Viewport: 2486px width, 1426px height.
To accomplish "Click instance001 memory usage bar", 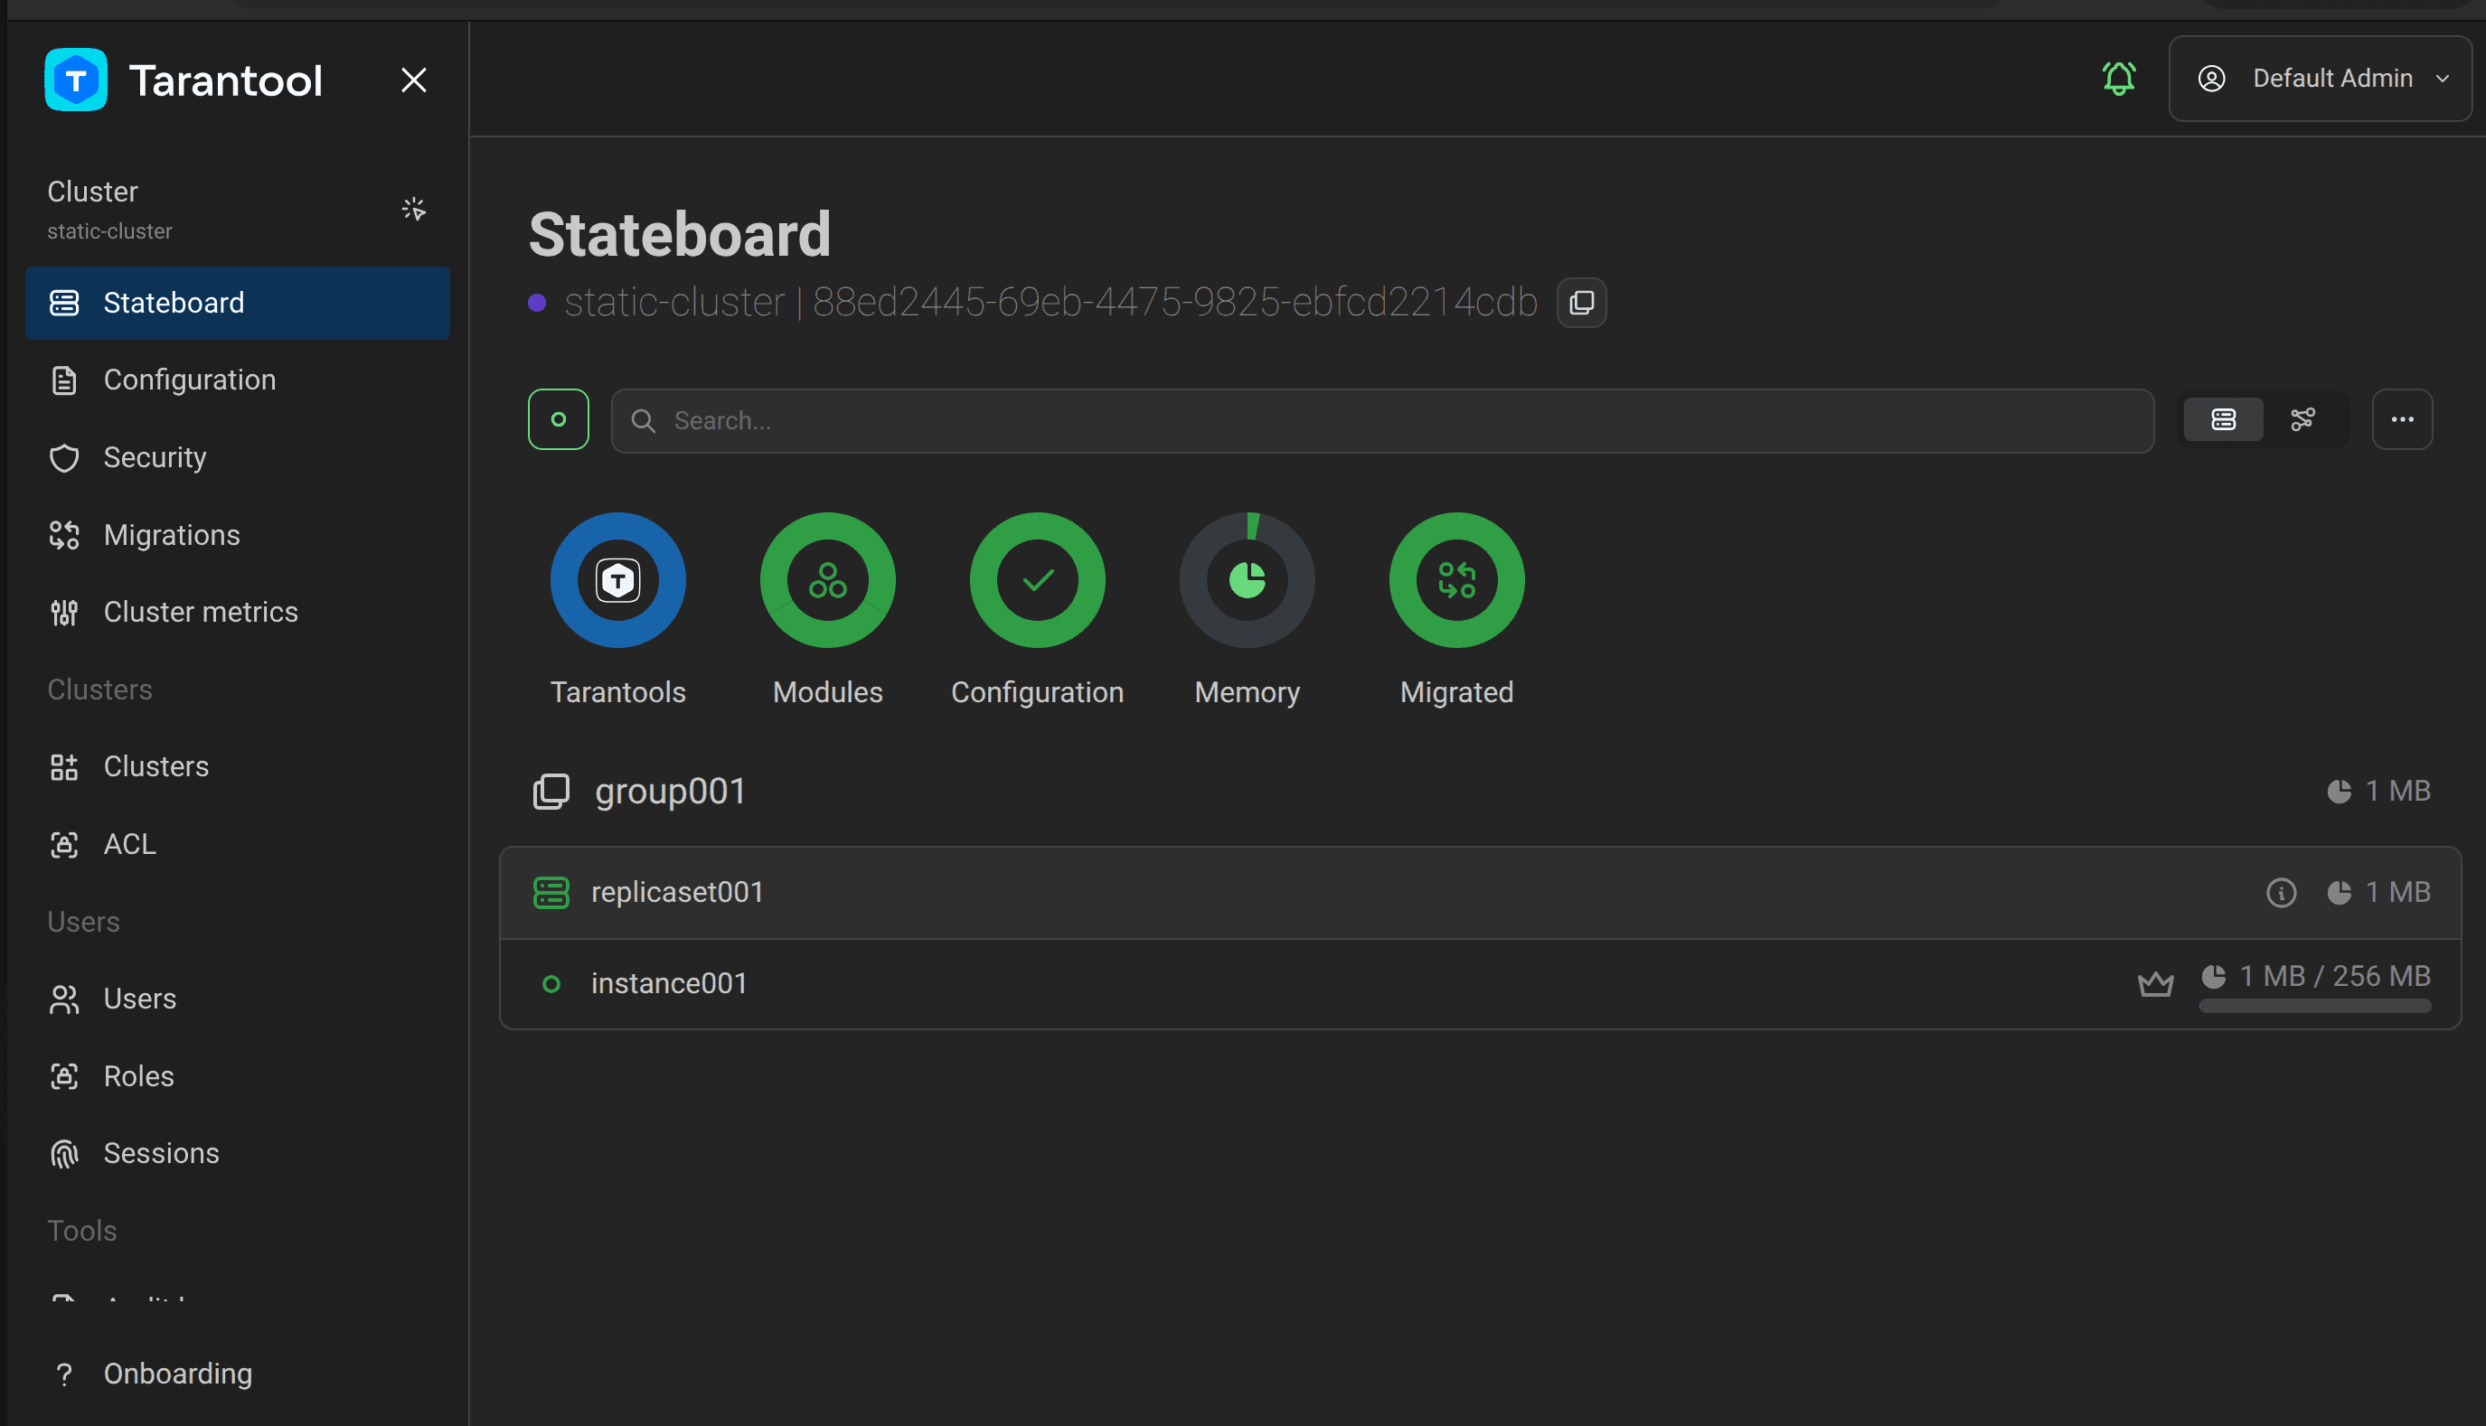I will (2314, 1006).
